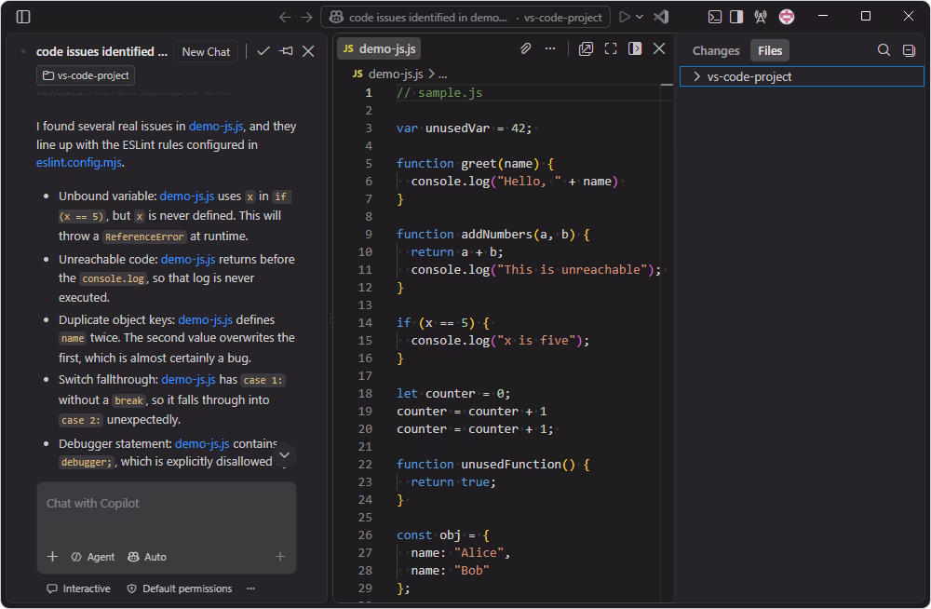Image resolution: width=931 pixels, height=609 pixels.
Task: Open the command center session title box
Action: tap(465, 18)
